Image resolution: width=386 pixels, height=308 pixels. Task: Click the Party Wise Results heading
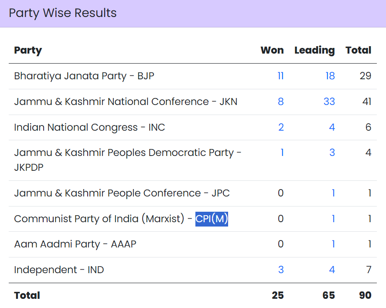point(63,13)
